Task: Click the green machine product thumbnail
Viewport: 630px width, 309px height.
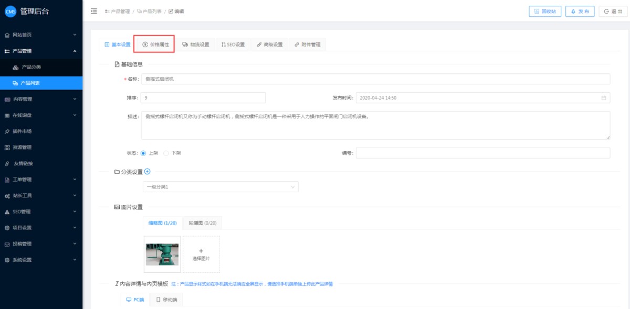Action: pyautogui.click(x=163, y=254)
